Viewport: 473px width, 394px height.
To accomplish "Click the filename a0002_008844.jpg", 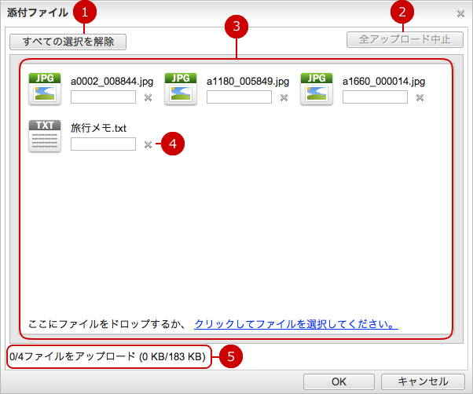I will [x=112, y=82].
